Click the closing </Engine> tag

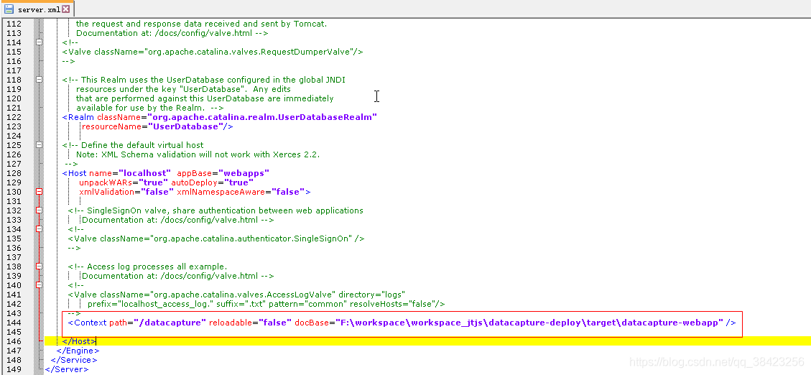[x=78, y=350]
